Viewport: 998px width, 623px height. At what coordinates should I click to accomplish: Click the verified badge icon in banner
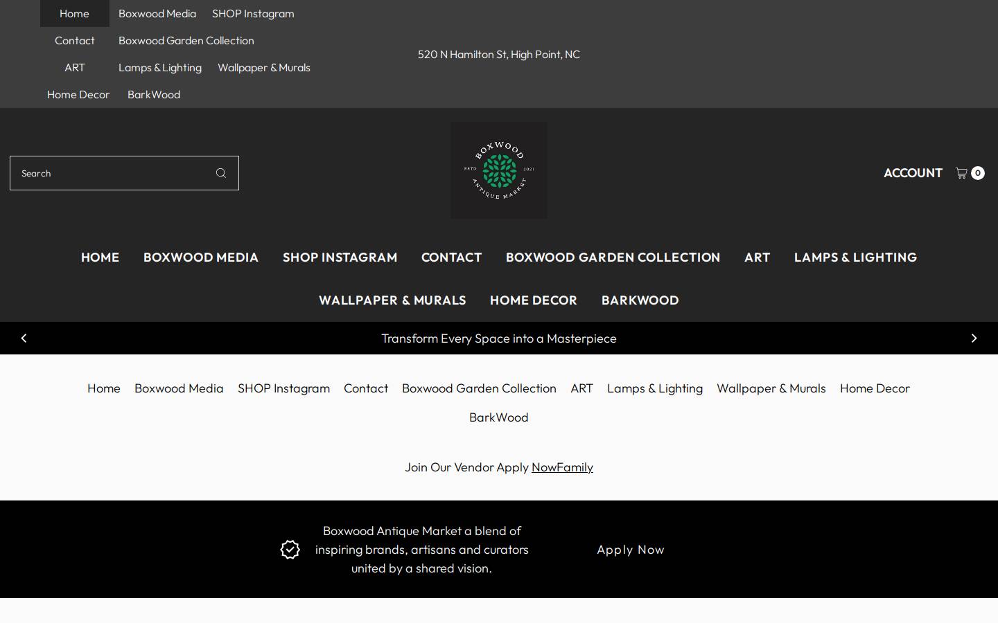coord(290,550)
